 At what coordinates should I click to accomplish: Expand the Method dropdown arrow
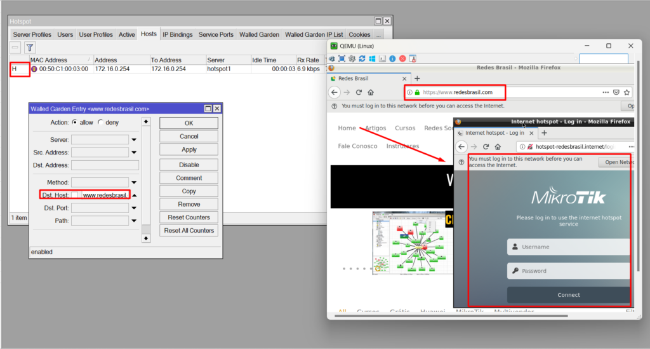[134, 182]
